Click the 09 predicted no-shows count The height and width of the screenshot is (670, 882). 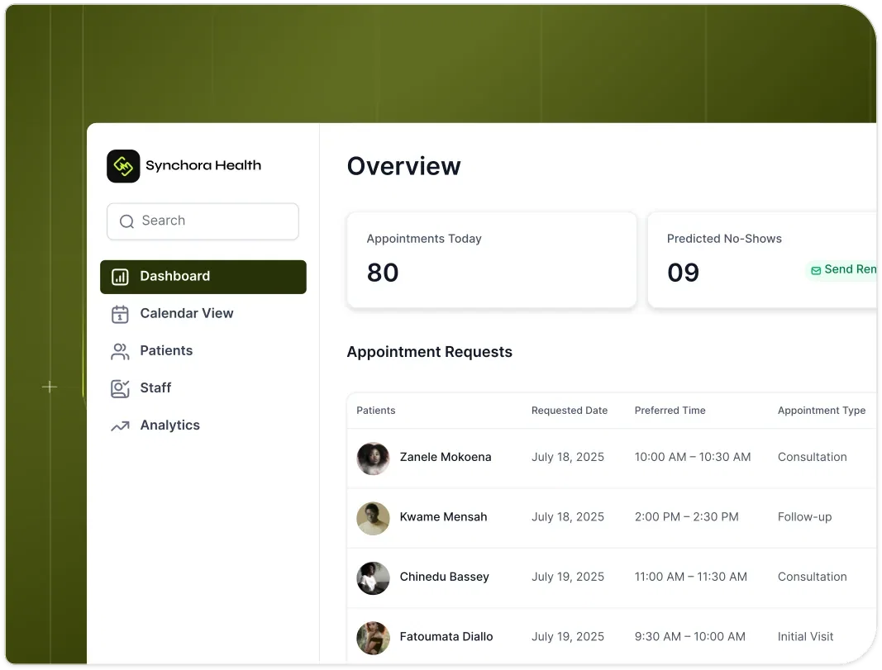[683, 273]
